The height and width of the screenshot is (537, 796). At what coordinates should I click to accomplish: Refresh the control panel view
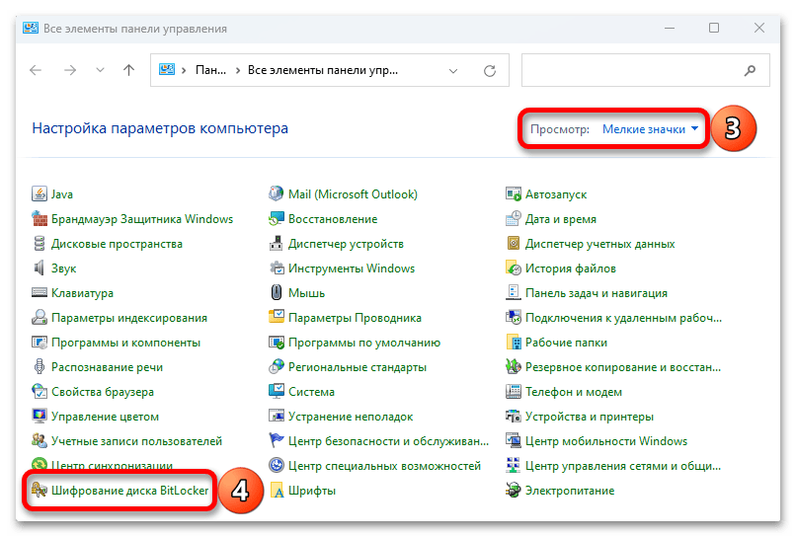pyautogui.click(x=490, y=70)
